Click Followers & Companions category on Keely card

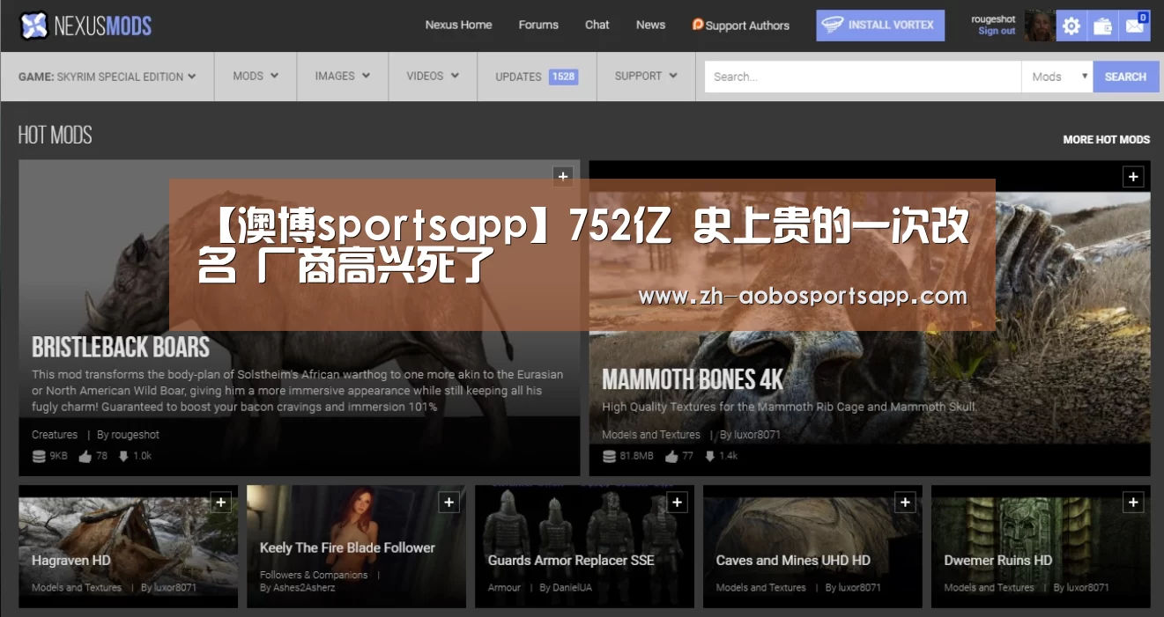coord(314,575)
